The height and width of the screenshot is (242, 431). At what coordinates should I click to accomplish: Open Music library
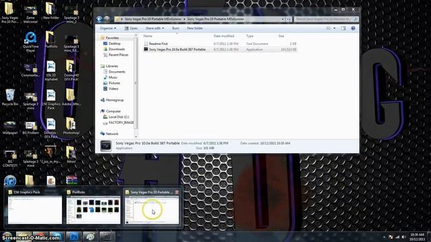click(x=112, y=78)
